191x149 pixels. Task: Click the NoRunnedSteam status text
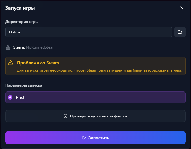(x=41, y=47)
